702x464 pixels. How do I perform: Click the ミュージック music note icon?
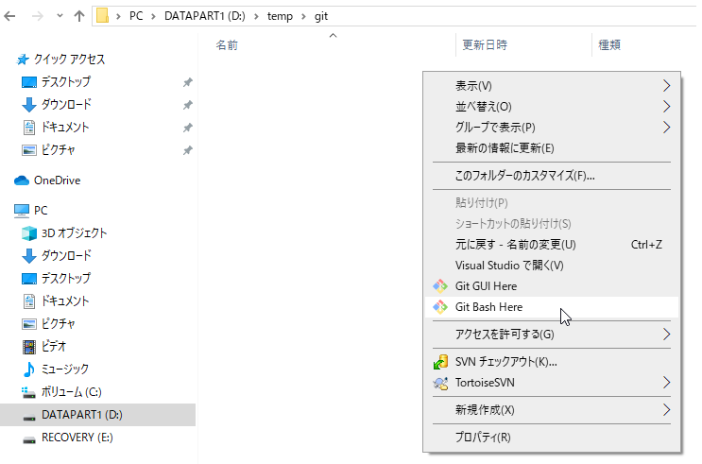point(29,369)
